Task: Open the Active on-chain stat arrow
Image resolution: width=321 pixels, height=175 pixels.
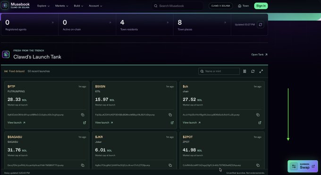Action: pos(110,22)
